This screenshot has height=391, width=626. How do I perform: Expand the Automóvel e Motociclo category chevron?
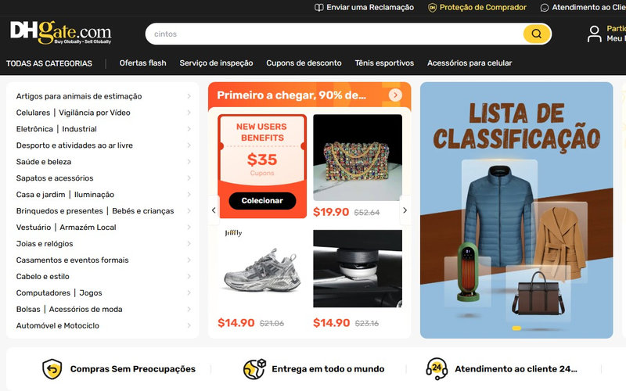[x=189, y=325]
